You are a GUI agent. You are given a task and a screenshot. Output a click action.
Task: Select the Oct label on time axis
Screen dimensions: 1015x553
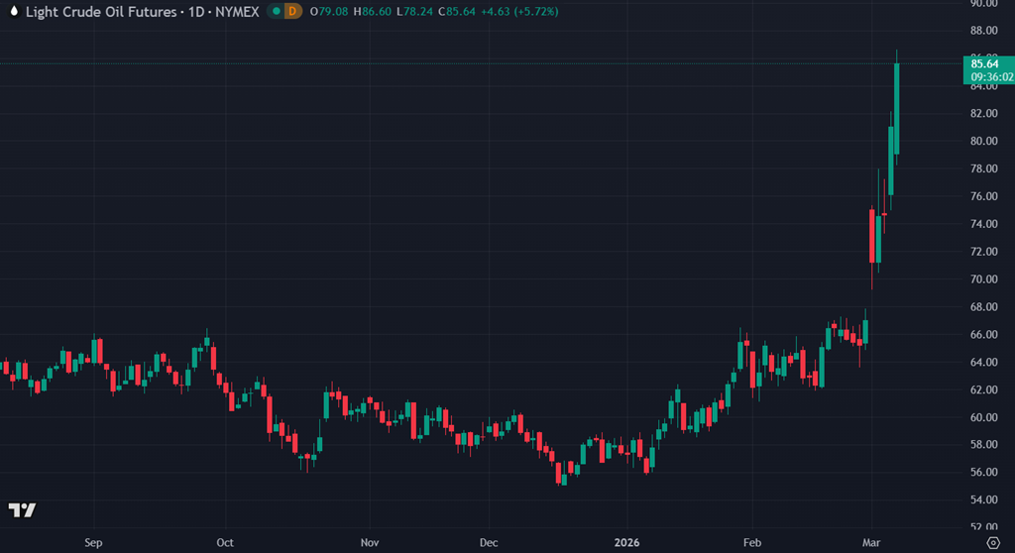[x=227, y=542]
